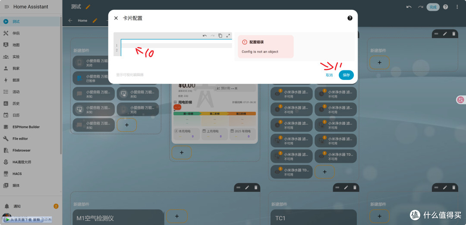Delete the section above TC1 heading
The image size is (466, 225).
(355, 187)
